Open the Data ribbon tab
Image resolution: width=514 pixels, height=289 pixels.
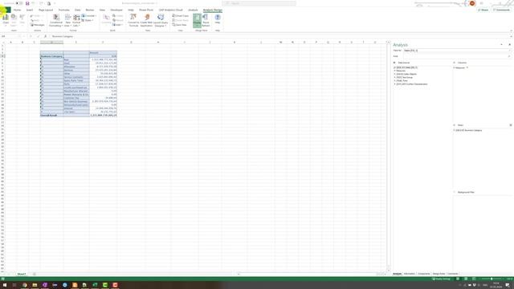77,10
